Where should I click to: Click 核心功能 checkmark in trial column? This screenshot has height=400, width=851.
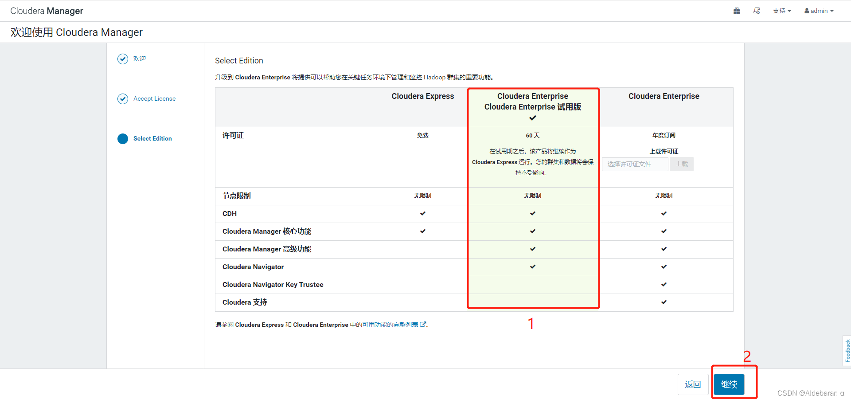[533, 231]
